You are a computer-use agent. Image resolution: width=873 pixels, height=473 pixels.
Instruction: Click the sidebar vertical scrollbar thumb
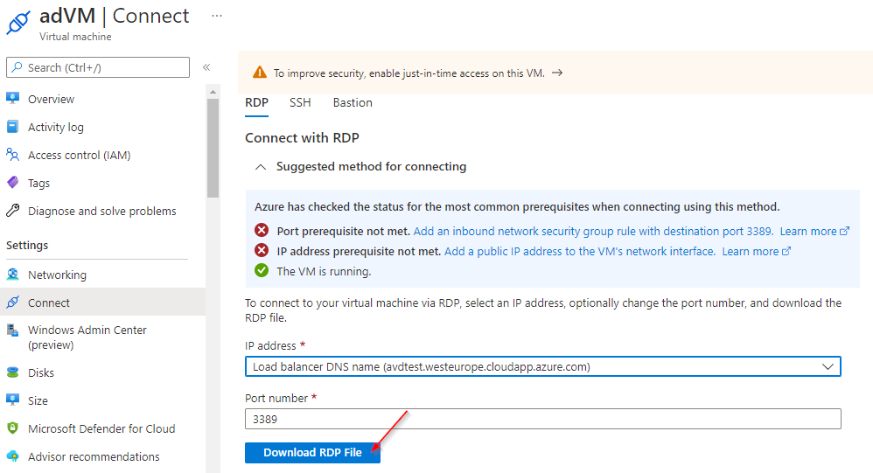tap(213, 148)
